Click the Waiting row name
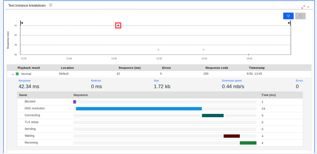Screen dimensions: 317x154 click(x=30, y=136)
